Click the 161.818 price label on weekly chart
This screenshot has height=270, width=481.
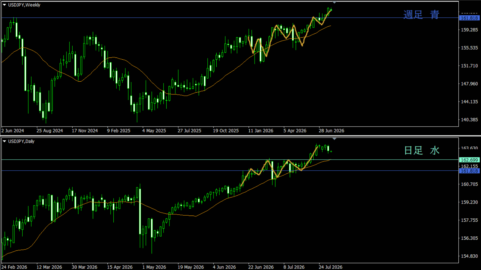pos(469,18)
